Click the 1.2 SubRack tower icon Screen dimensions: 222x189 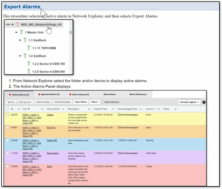(x=25, y=55)
